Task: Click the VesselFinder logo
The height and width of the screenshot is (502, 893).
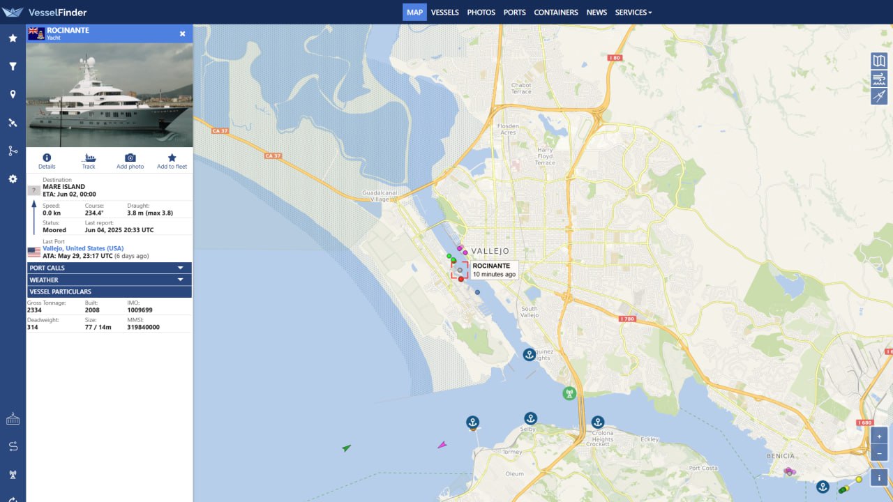Action: 45,12
